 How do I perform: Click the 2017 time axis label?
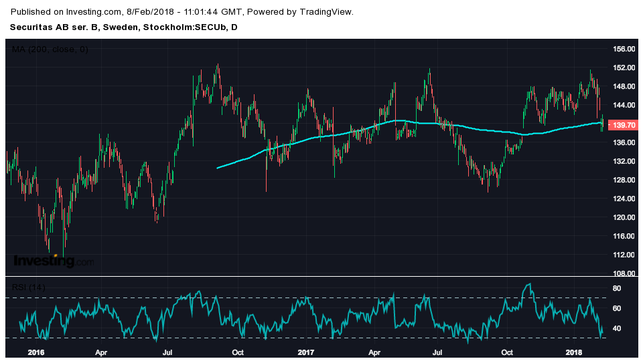pos(305,352)
